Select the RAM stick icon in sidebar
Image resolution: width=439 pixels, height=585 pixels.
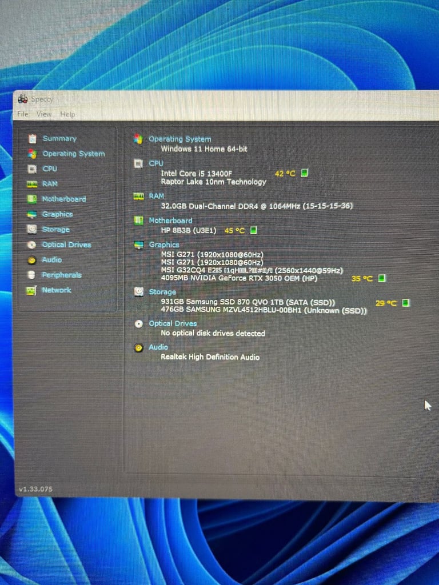(x=32, y=184)
